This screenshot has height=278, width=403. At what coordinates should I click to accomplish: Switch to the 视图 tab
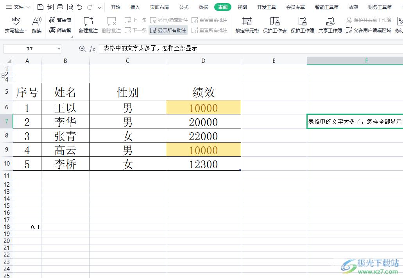pyautogui.click(x=242, y=7)
